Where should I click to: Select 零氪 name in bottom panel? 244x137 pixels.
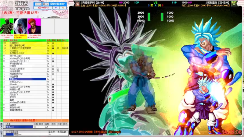click(x=18, y=135)
